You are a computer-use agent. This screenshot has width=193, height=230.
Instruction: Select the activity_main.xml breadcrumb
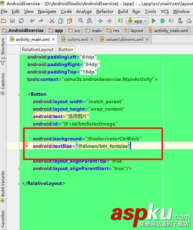click(168, 30)
